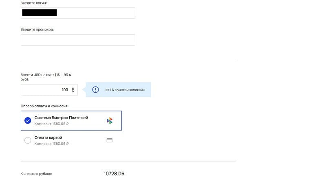
Task: Focus the login input field
Action: coord(78,13)
